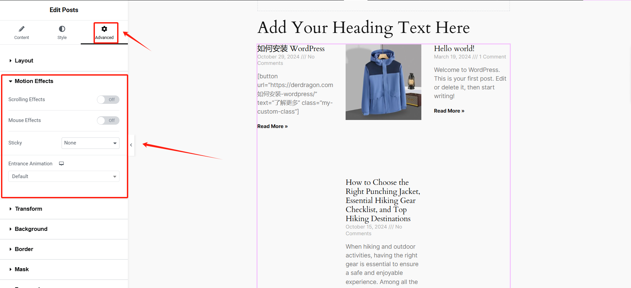
Task: Open the Sticky dropdown
Action: pyautogui.click(x=90, y=143)
